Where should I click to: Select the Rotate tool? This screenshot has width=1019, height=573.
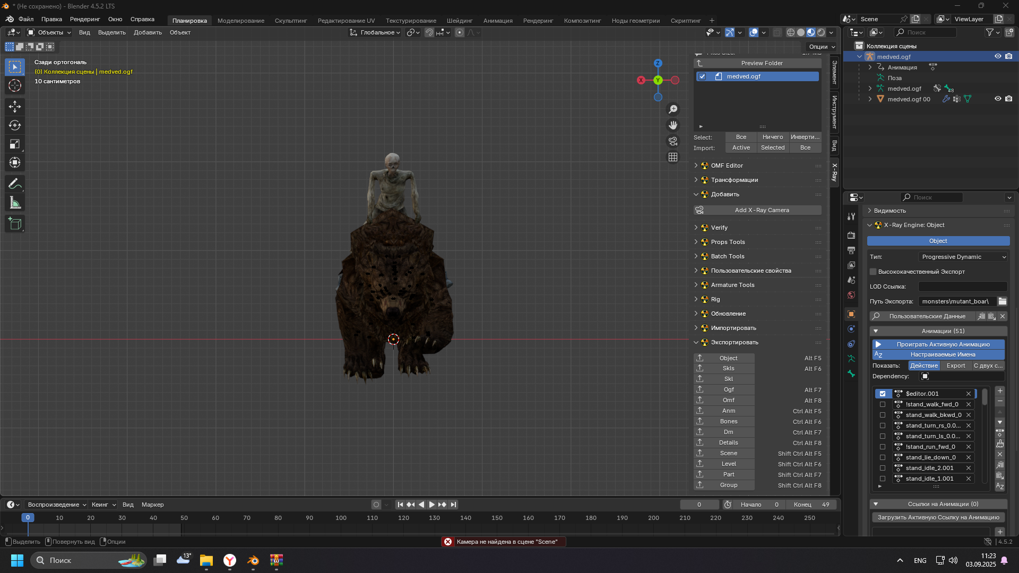click(x=15, y=125)
